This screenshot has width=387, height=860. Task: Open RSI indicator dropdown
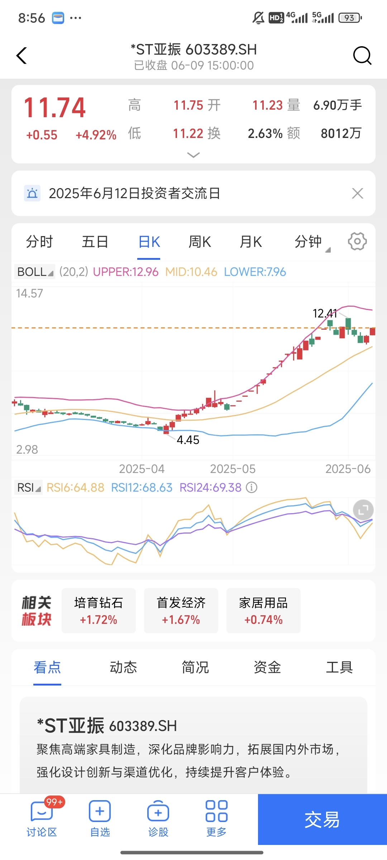(x=28, y=488)
